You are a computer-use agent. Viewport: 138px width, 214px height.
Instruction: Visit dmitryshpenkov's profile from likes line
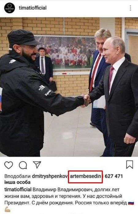[50, 176]
